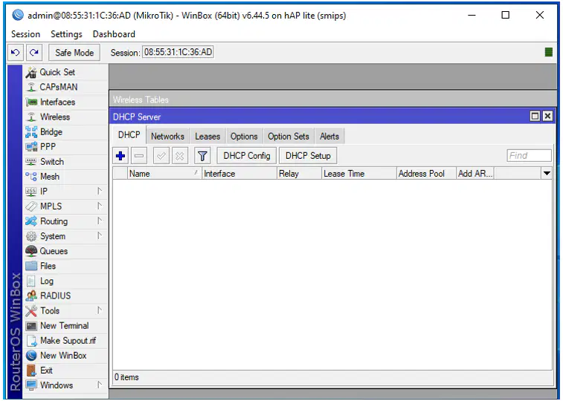The image size is (563, 401).
Task: Open the Files folder icon
Action: pyautogui.click(x=31, y=266)
